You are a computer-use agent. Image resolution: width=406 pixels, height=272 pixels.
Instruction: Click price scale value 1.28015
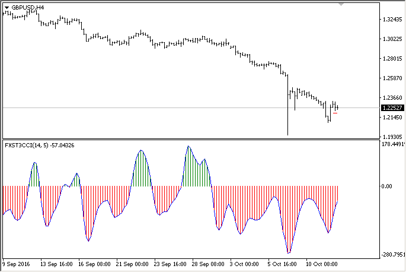point(392,58)
